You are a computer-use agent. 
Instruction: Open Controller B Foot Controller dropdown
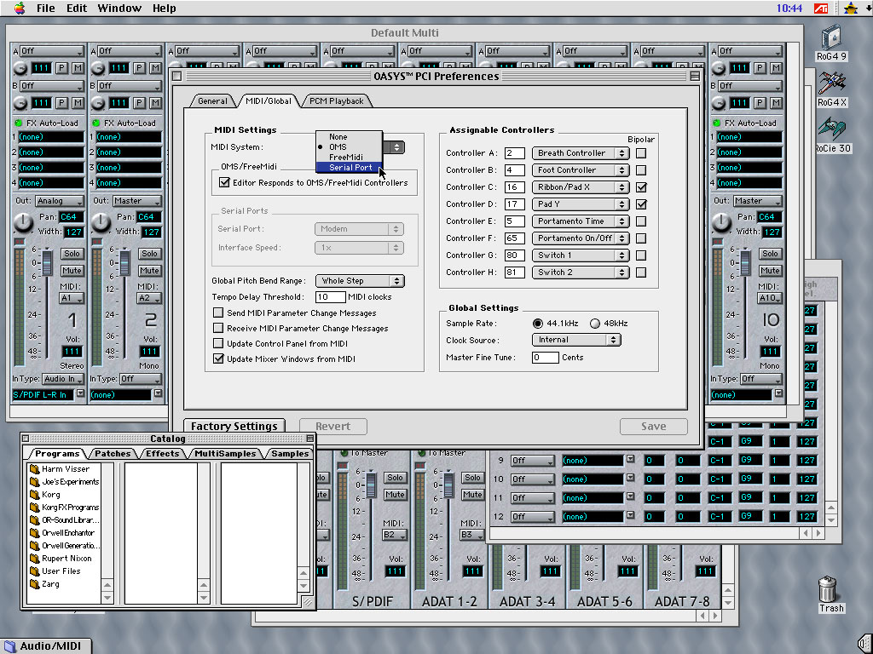click(581, 170)
